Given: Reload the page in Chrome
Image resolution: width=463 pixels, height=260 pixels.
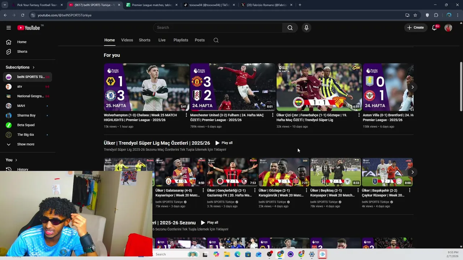Looking at the screenshot, I should tap(22, 15).
